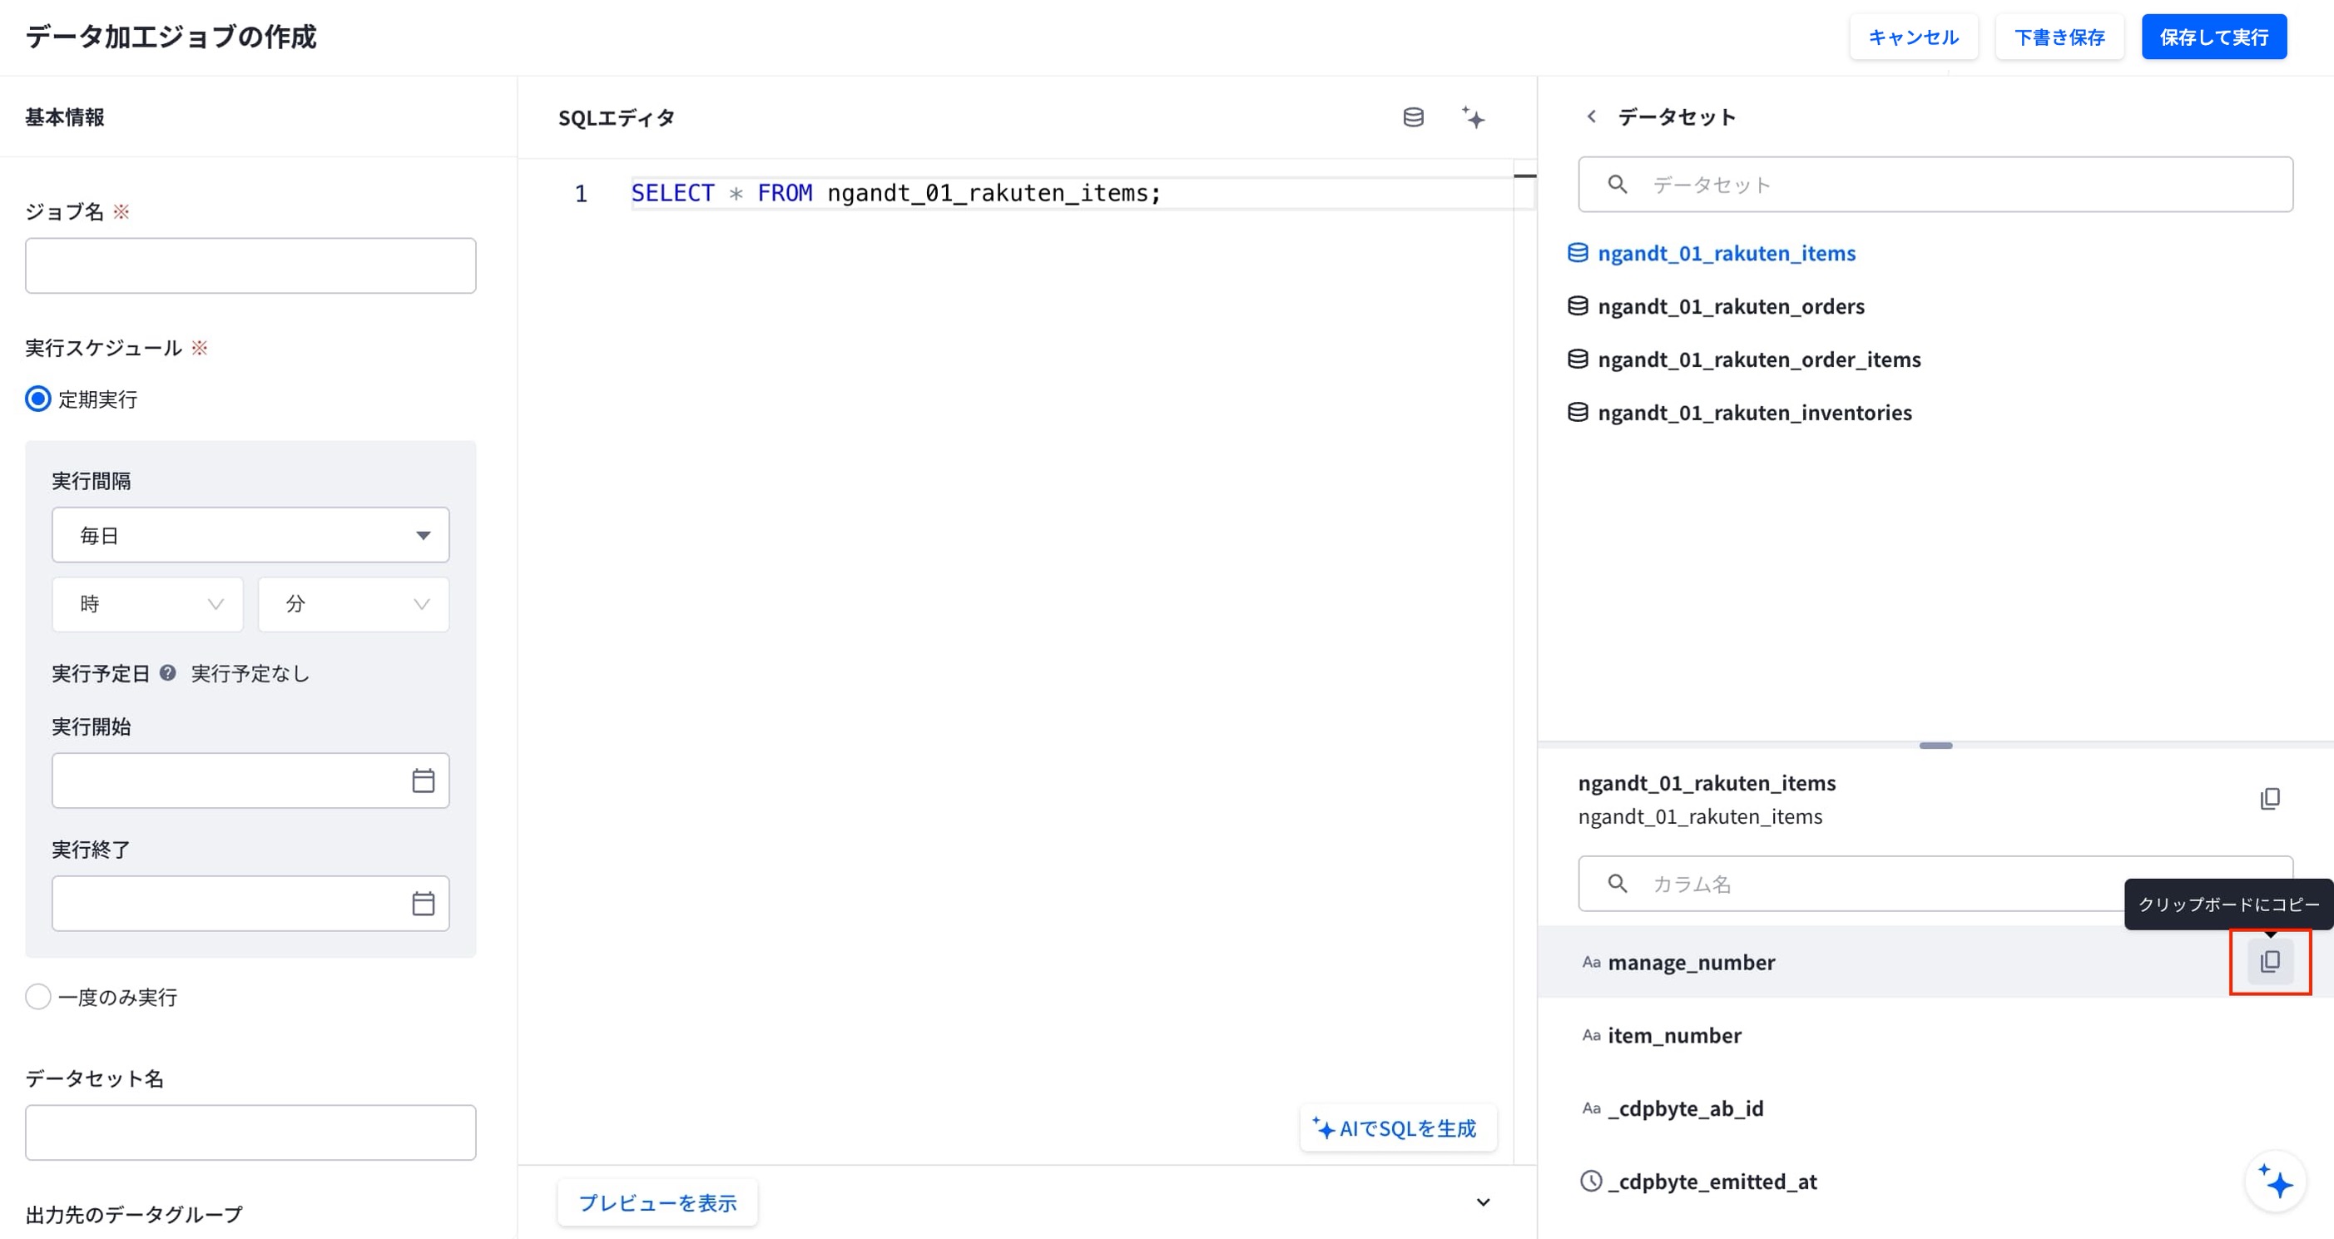Screen dimensions: 2334x1239
Task: Open the 時 hour dropdown
Action: 147,605
